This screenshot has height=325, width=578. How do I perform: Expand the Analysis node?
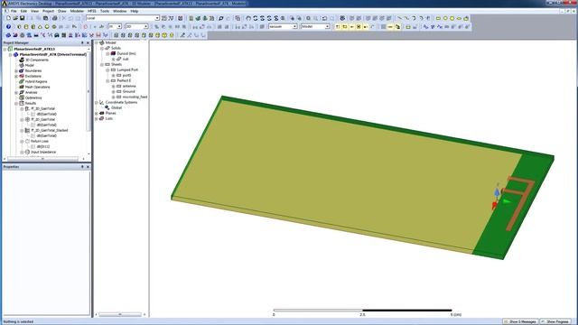click(16, 92)
